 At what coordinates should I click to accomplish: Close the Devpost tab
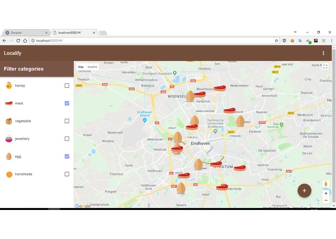click(46, 32)
